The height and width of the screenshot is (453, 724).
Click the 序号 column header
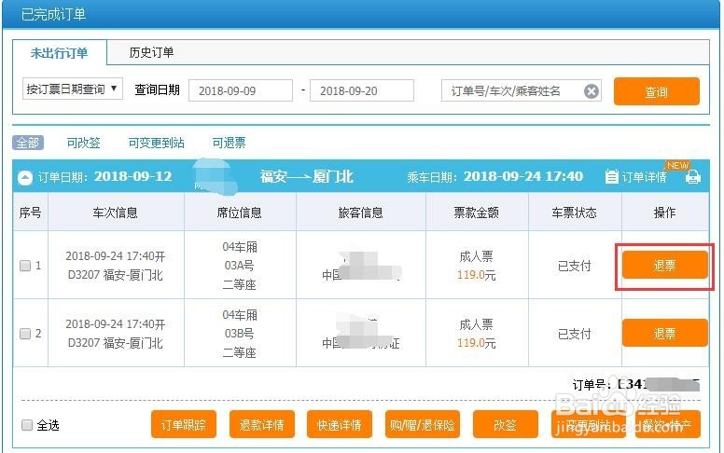pos(31,213)
